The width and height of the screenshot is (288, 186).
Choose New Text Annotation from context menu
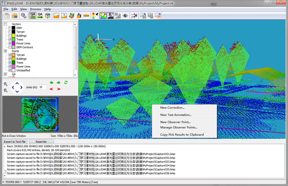tap(185, 115)
